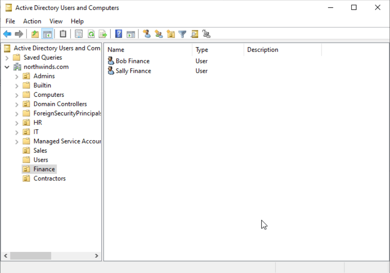Collapse the northwinds.com domain node
Viewport: 390px width, 273px height.
coord(7,67)
